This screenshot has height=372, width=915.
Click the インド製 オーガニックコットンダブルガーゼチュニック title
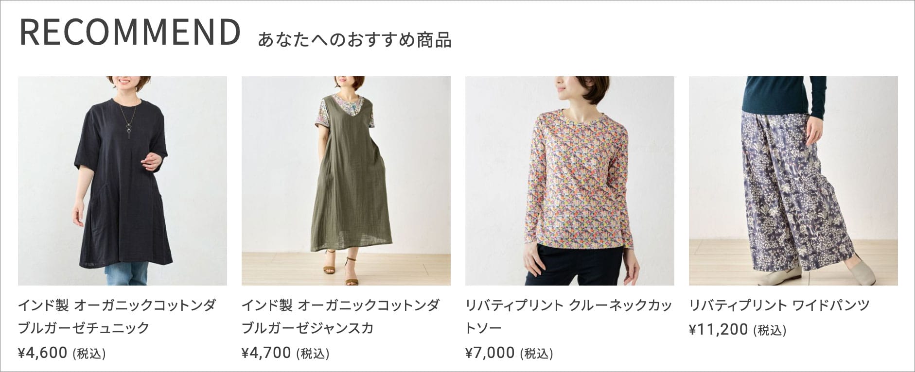click(117, 317)
